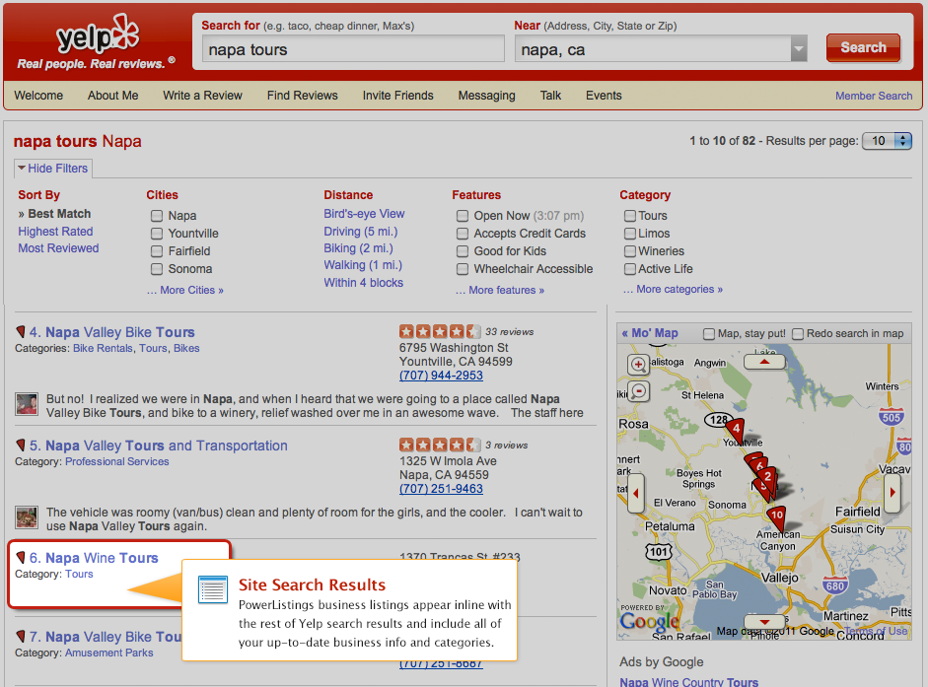Select Driving (5 mi.) distance
The width and height of the screenshot is (928, 687).
360,232
